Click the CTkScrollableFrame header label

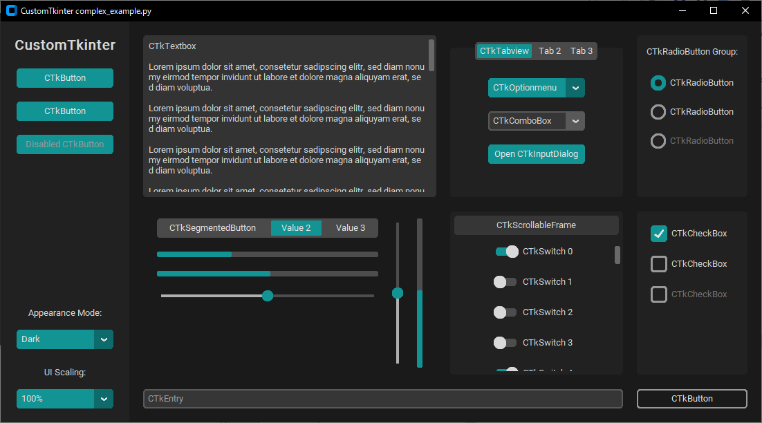point(536,225)
